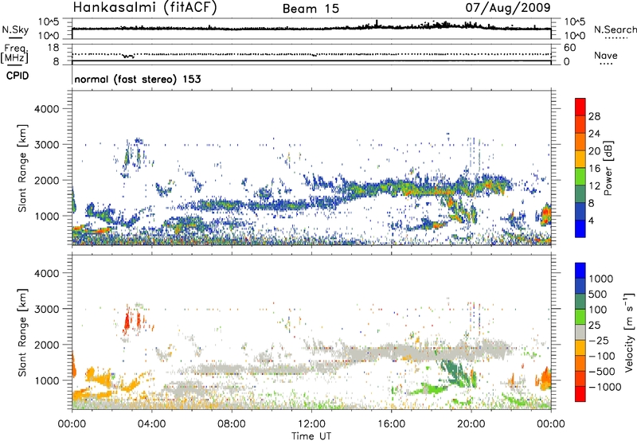The height and width of the screenshot is (441, 637).
Task: Select the 100 label on Velocity colorbar
Action: pos(598,310)
